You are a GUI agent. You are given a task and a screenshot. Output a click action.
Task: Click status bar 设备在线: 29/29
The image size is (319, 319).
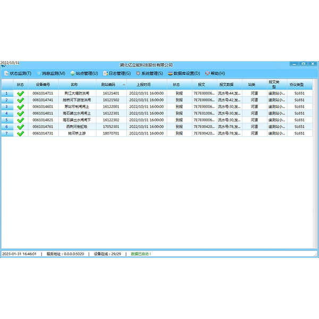(x=107, y=254)
